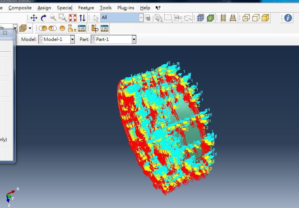Expand the selection filter All dropdown
299x208 pixels.
pos(141,17)
